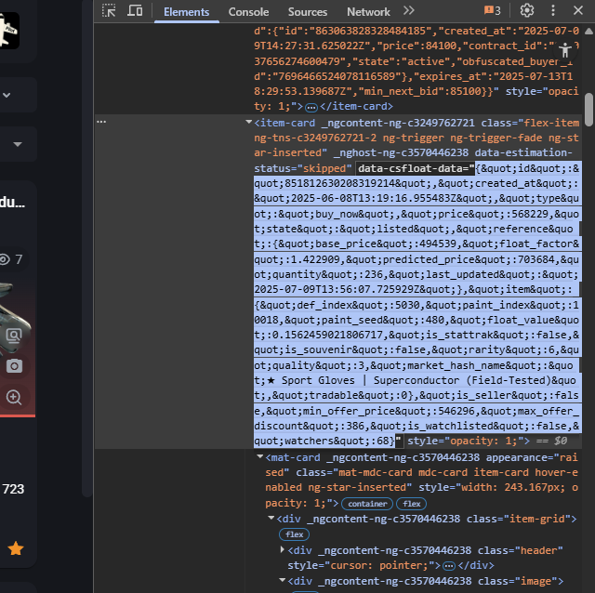This screenshot has height=593, width=595.
Task: Click the scroll up arrow in DevTools
Action: point(588,32)
